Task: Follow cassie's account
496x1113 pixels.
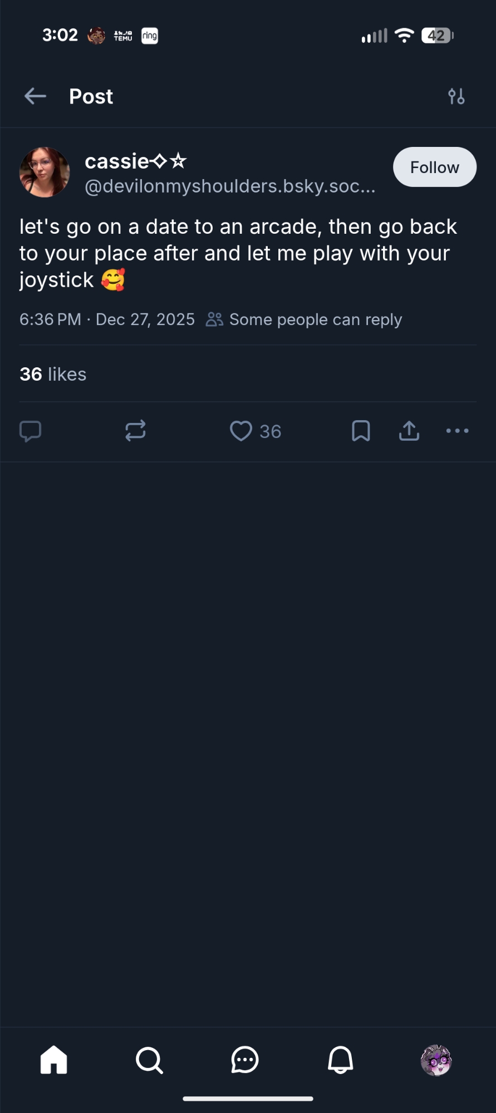Action: tap(434, 167)
